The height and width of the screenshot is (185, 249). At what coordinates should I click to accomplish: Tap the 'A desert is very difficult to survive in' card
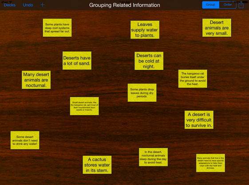coord(199,120)
